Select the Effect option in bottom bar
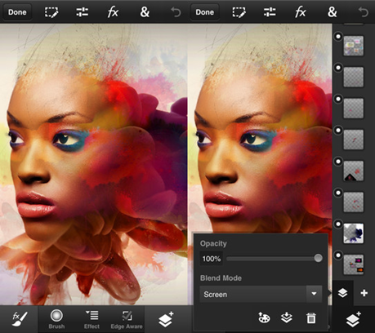The image size is (375, 333). tap(92, 319)
